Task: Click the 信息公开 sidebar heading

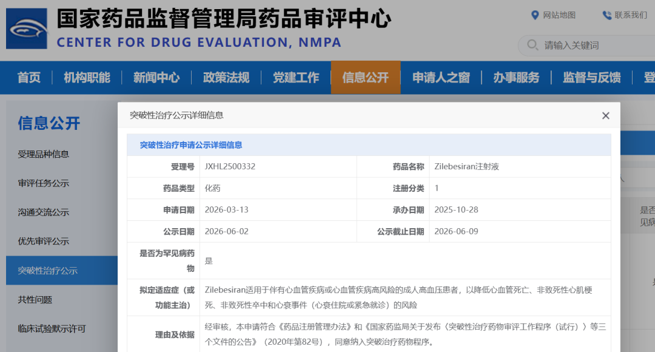Action: (49, 123)
